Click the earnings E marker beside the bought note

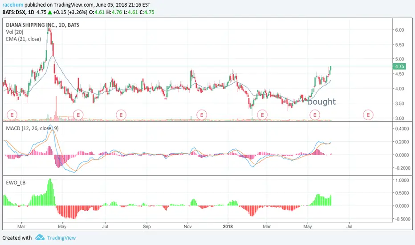tap(315, 115)
